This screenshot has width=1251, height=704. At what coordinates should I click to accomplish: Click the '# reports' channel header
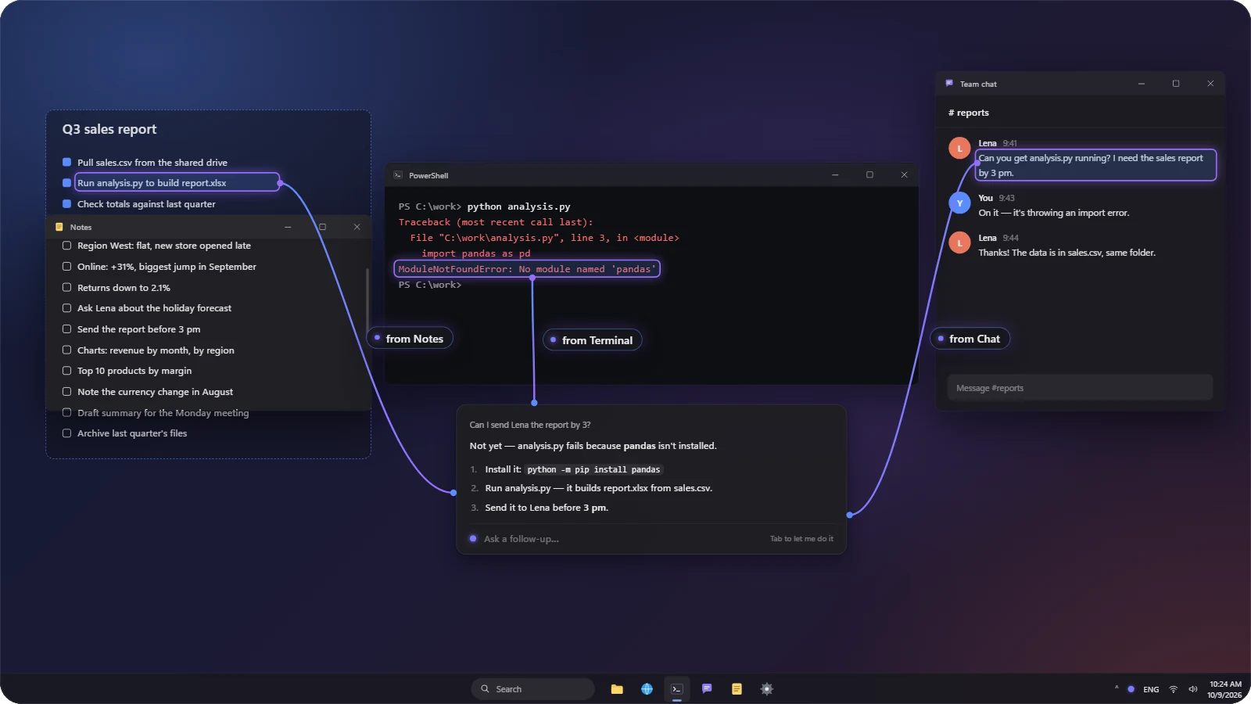pyautogui.click(x=969, y=113)
